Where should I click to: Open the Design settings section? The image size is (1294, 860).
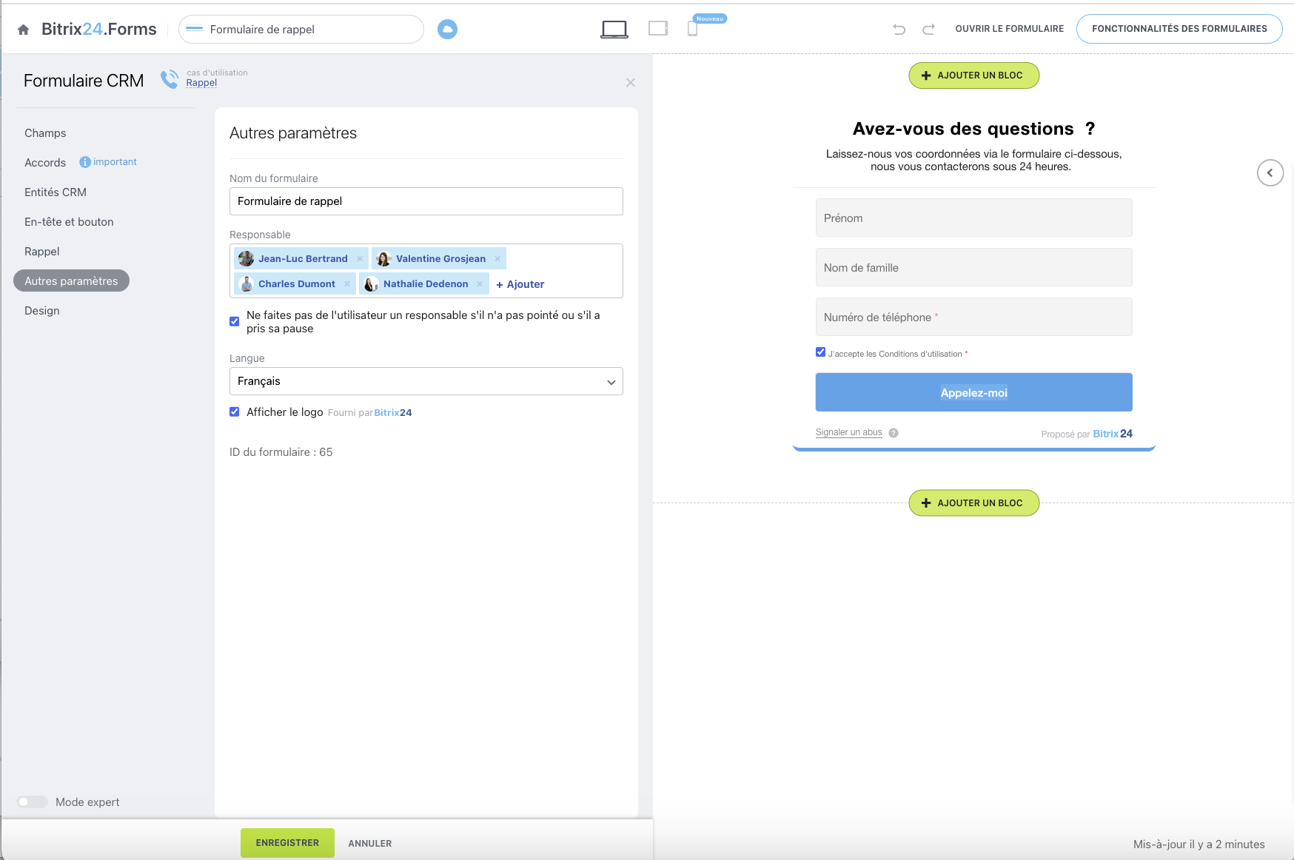coord(42,311)
